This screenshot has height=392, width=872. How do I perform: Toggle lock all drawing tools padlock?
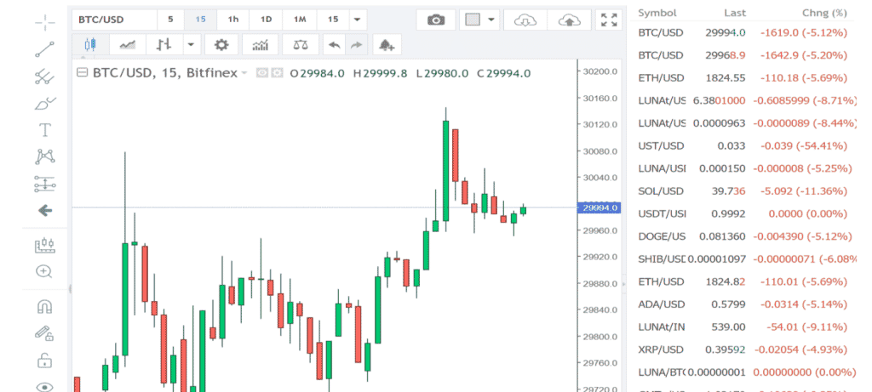(x=44, y=361)
